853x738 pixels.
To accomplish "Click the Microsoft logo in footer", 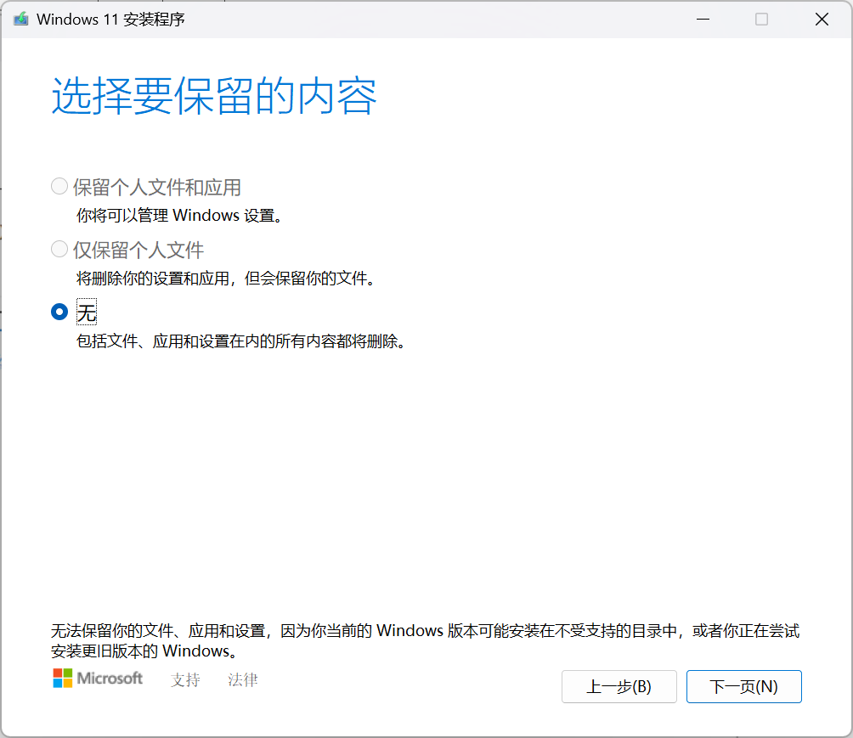I will (x=98, y=679).
